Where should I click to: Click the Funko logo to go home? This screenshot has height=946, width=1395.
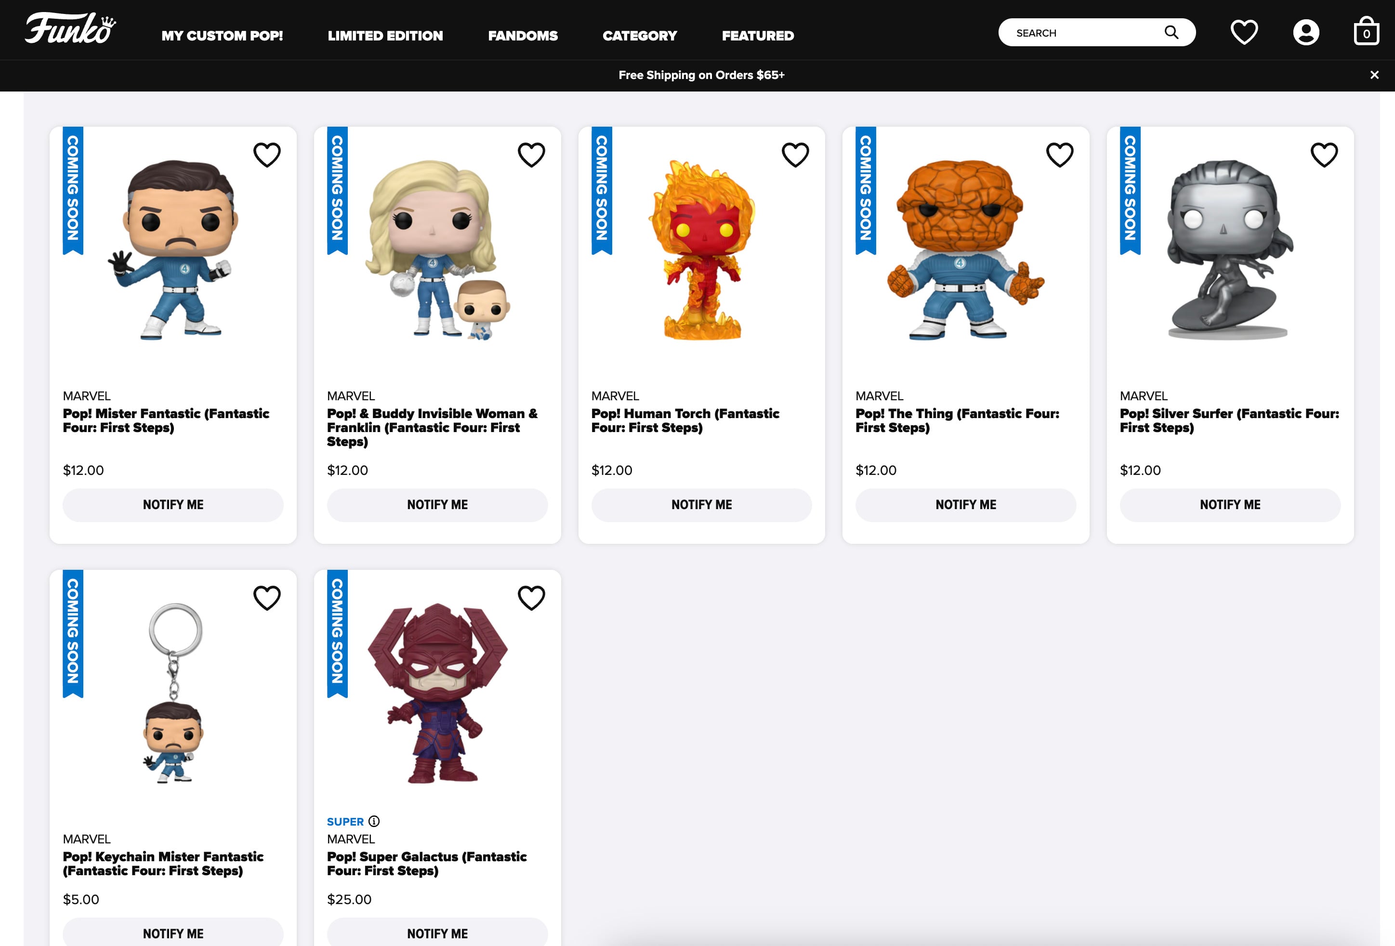[70, 29]
